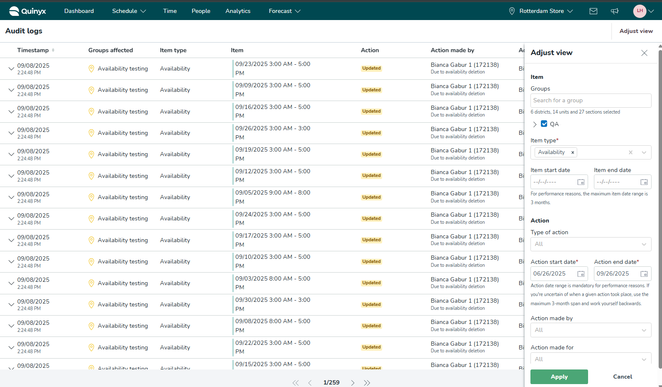The image size is (662, 387).
Task: Close the Adjust view panel
Action: [644, 53]
